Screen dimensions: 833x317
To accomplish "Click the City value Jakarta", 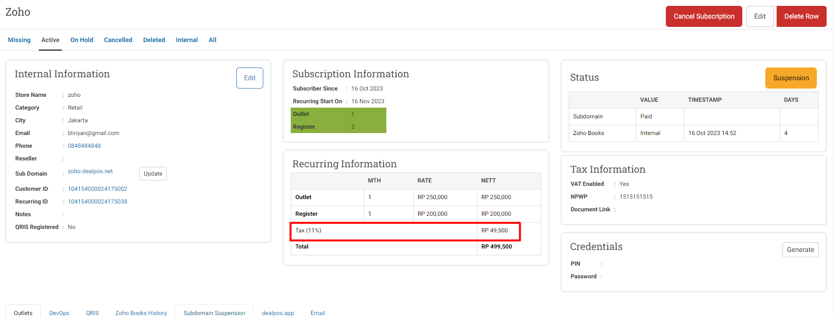I will click(77, 120).
